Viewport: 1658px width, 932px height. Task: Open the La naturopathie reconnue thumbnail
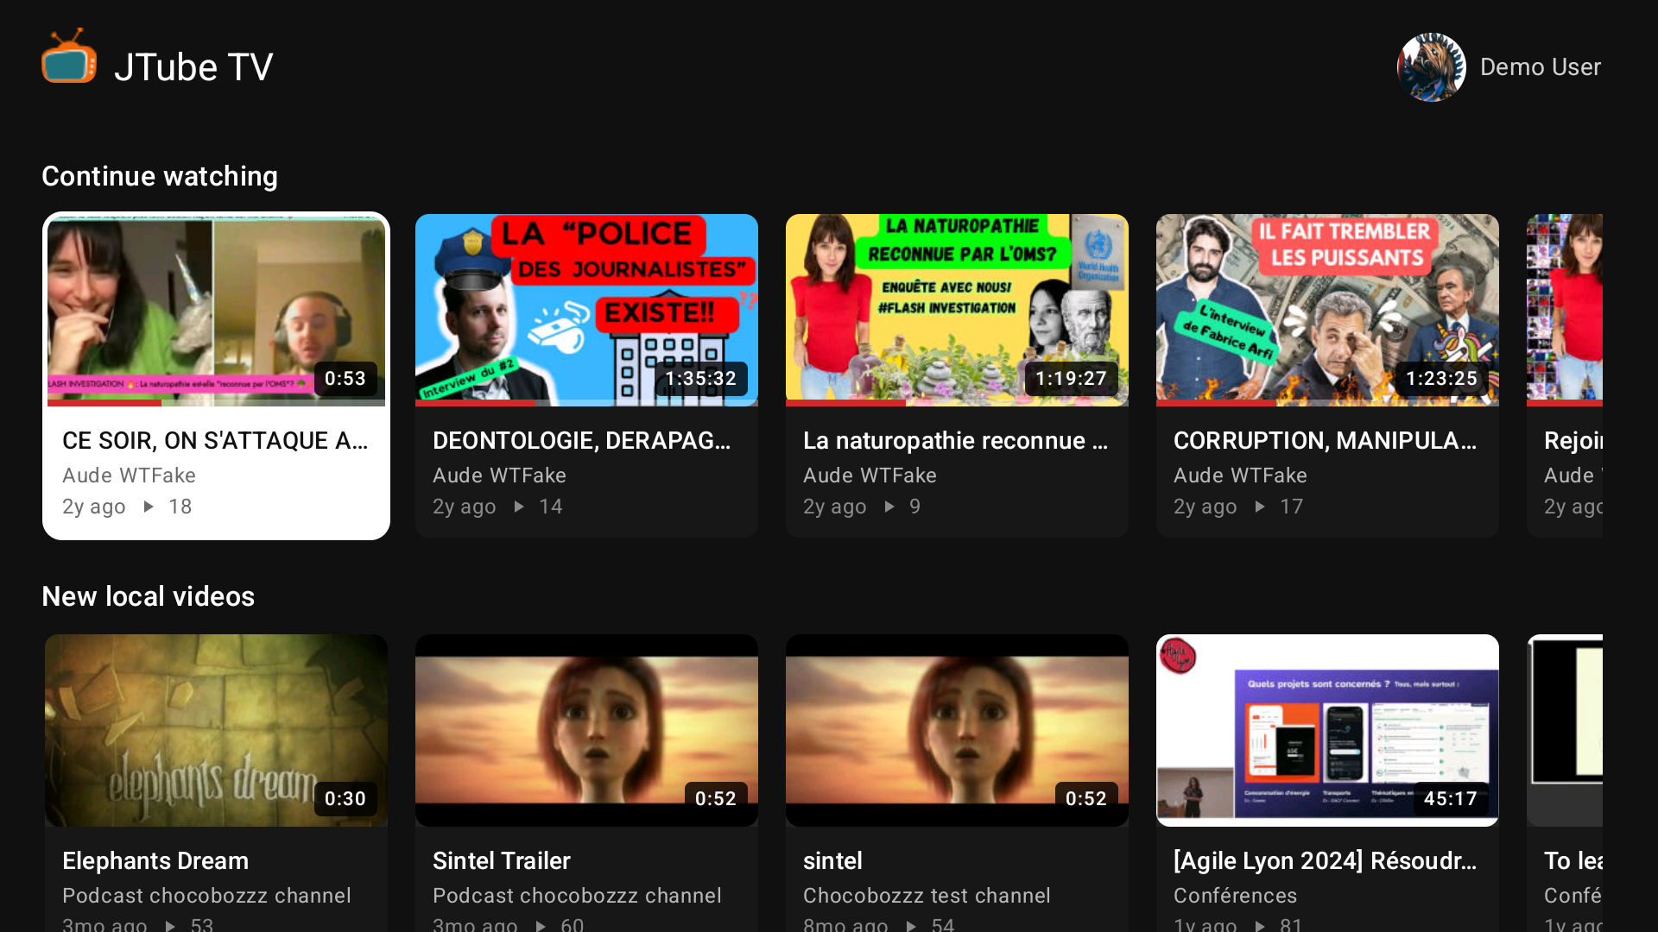coord(957,310)
